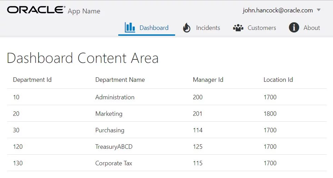Select the Manager Id 115 cell
The image size is (333, 178).
point(198,163)
